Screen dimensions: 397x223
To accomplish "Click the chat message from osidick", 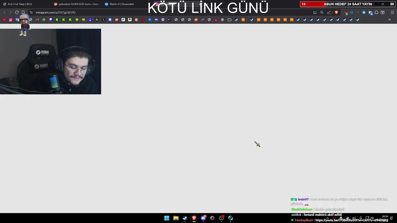I will coord(316,215).
